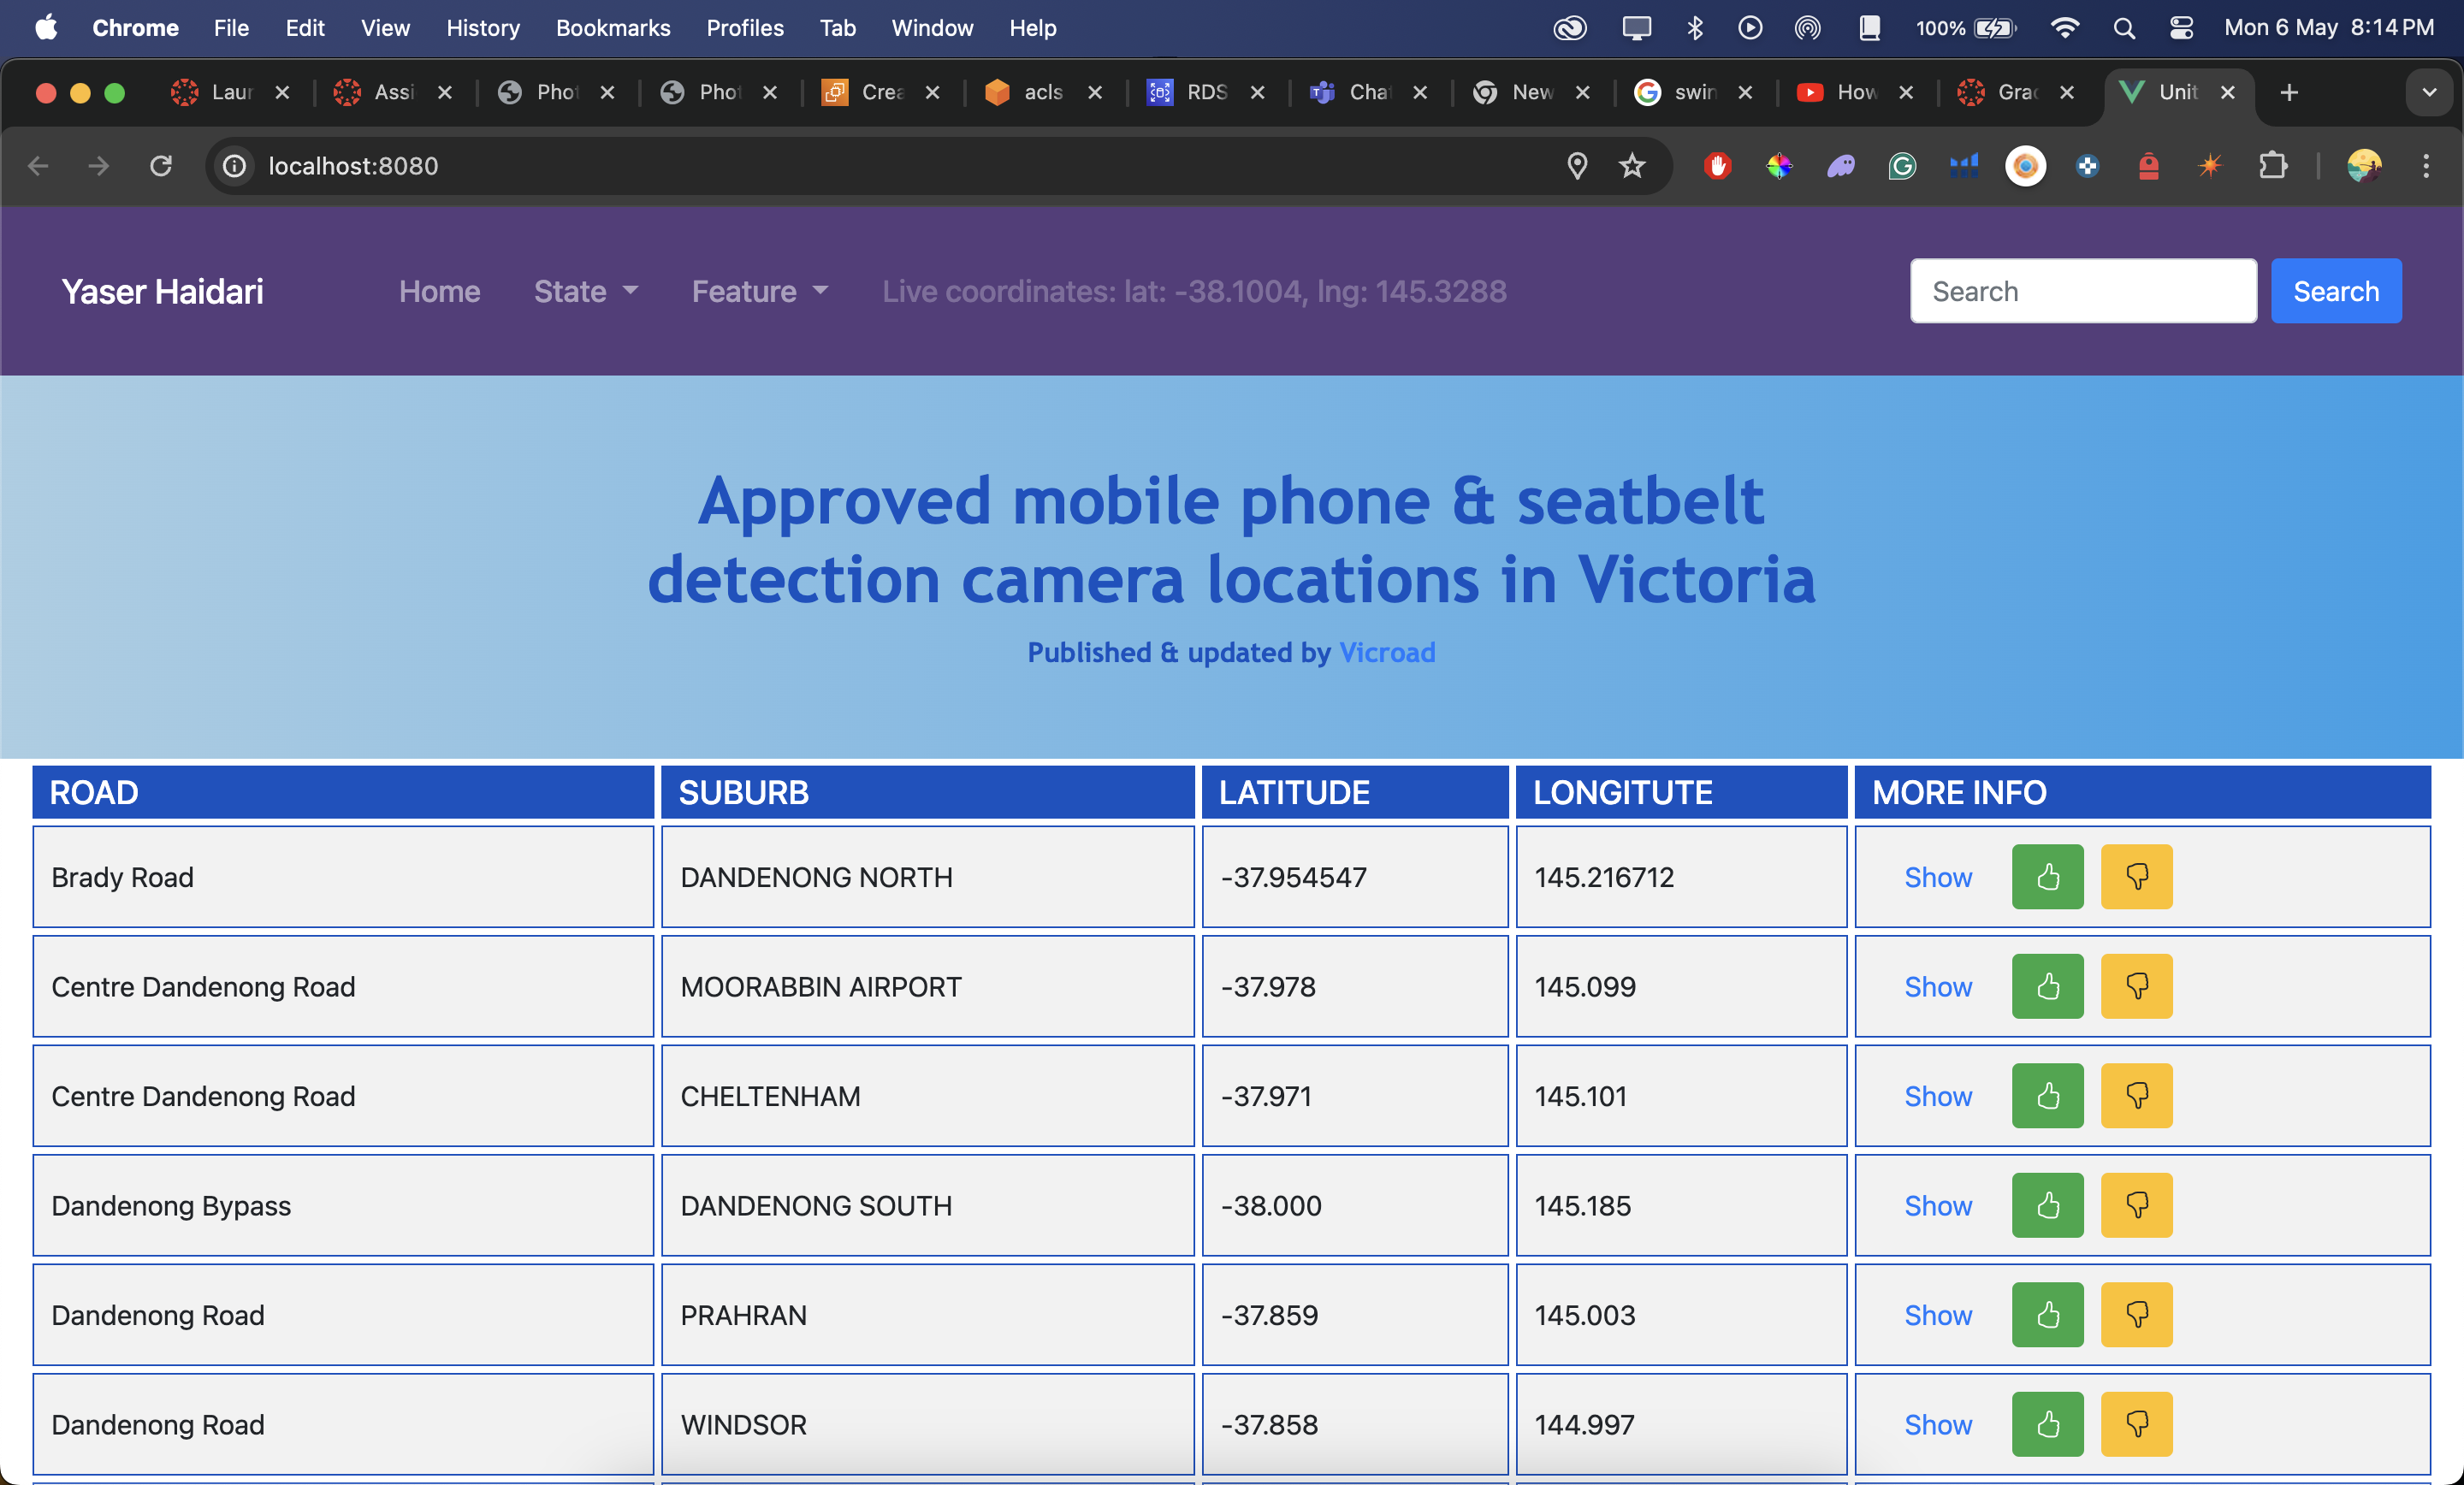Screen dimensions: 2464x1485
Task: Open macOS Spotlight search icon
Action: (x=2125, y=28)
